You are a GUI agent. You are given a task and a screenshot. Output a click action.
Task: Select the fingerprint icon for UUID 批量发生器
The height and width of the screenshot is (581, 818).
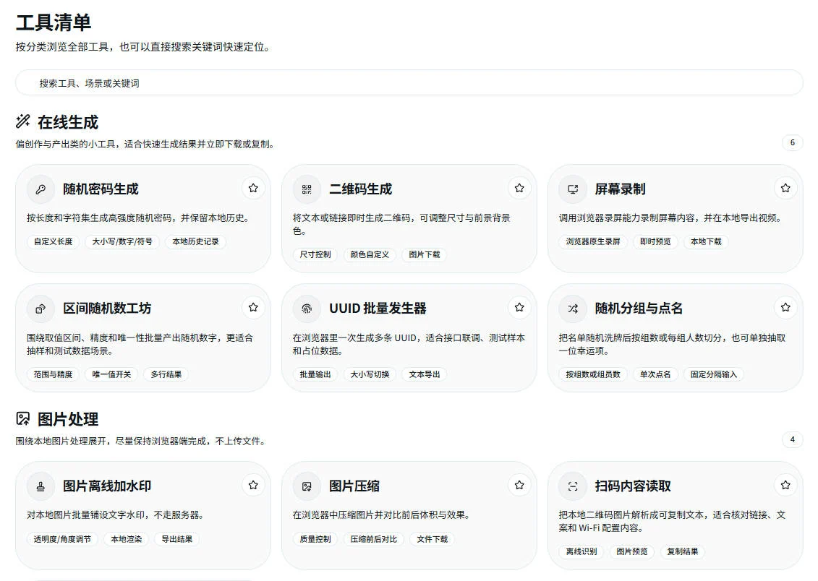pos(307,308)
